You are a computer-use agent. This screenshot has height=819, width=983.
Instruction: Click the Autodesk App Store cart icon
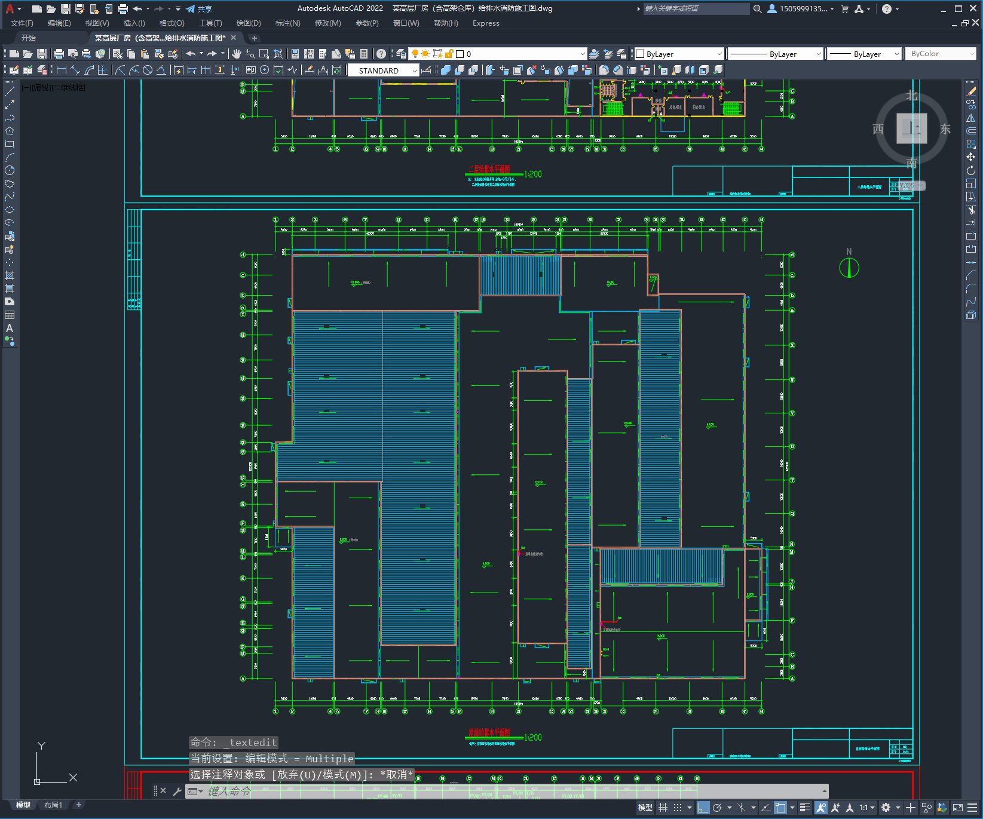[845, 9]
